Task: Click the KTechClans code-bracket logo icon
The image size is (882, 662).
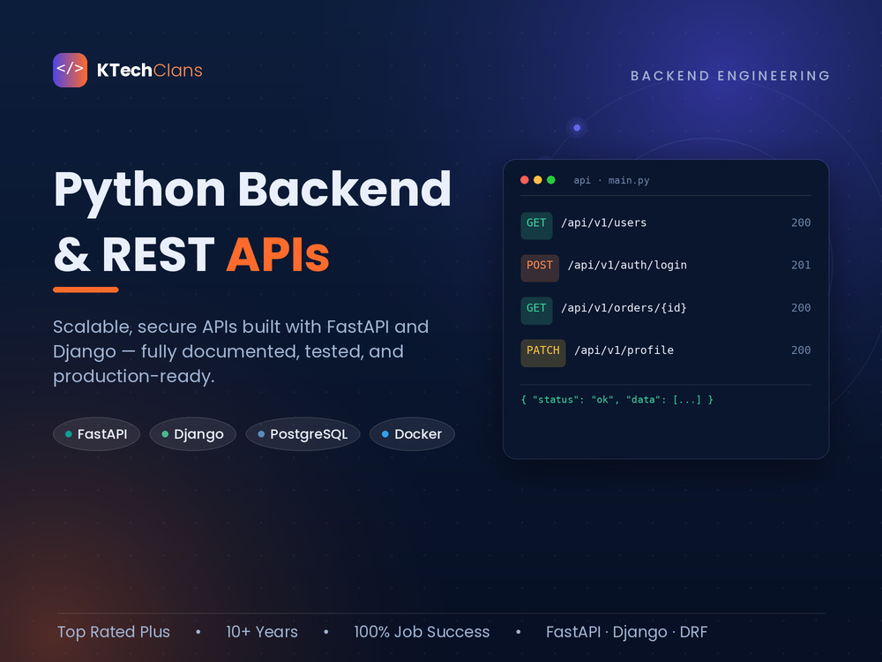Action: tap(71, 71)
